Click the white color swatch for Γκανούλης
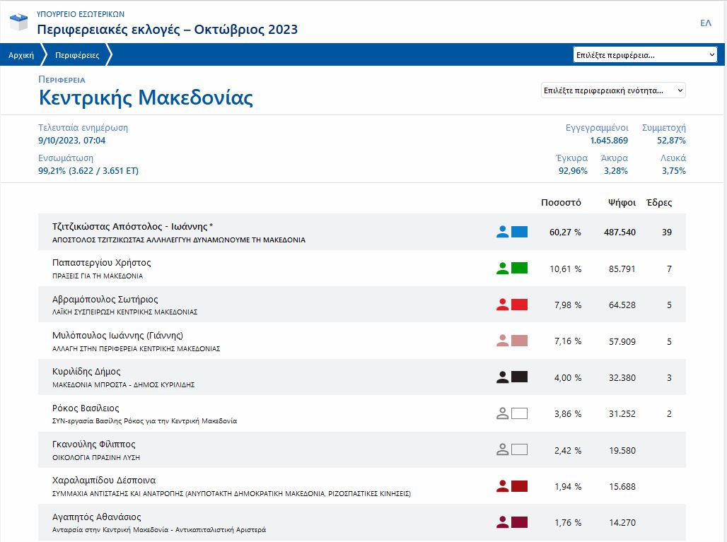727x542 pixels. click(x=519, y=449)
